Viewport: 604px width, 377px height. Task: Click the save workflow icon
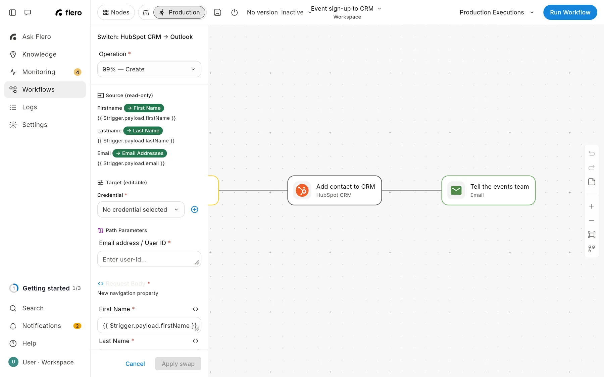217,12
